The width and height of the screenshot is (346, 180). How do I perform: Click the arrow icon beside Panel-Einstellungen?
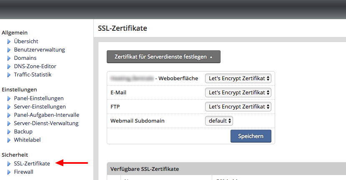9,99
